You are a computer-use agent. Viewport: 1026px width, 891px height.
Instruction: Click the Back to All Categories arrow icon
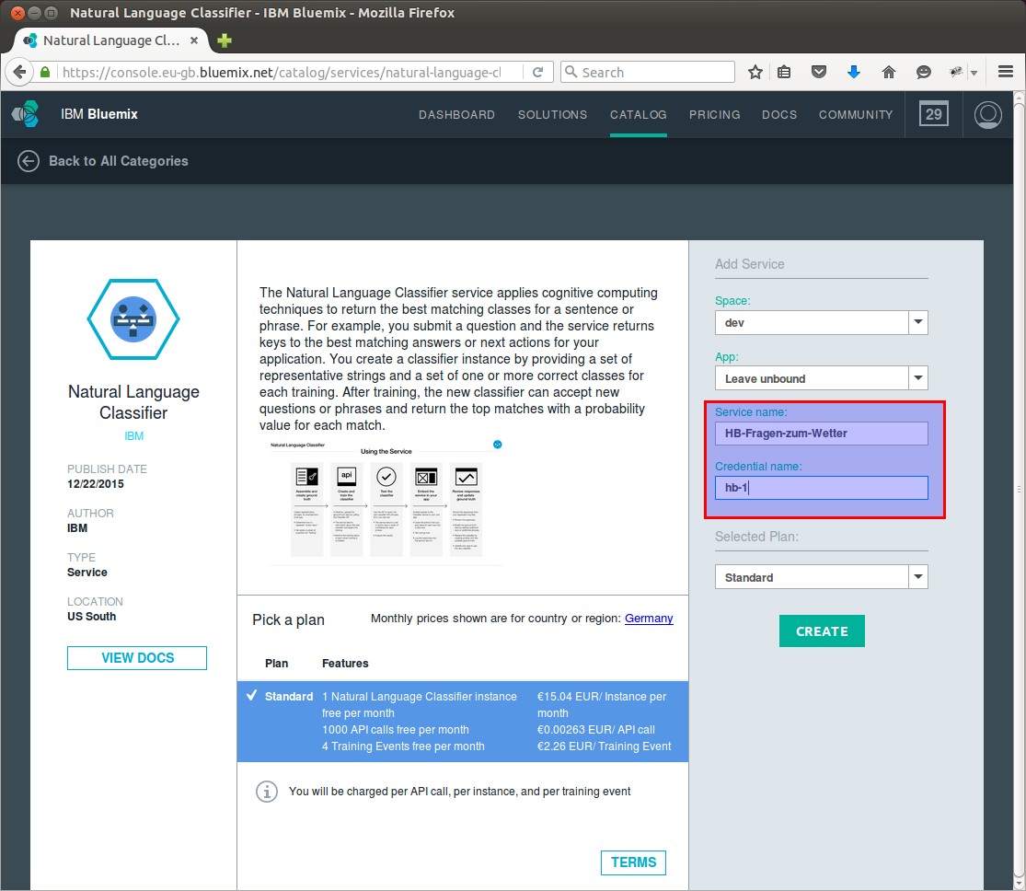tap(29, 161)
